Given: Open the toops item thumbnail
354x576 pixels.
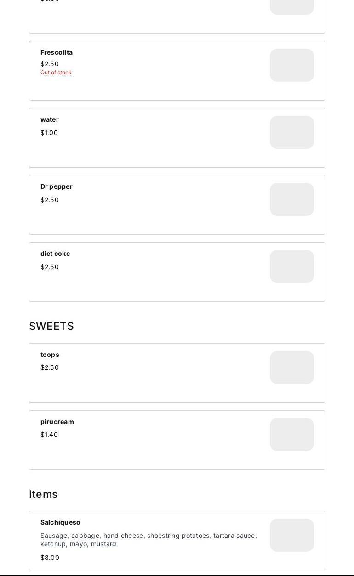Looking at the screenshot, I should click(x=291, y=367).
